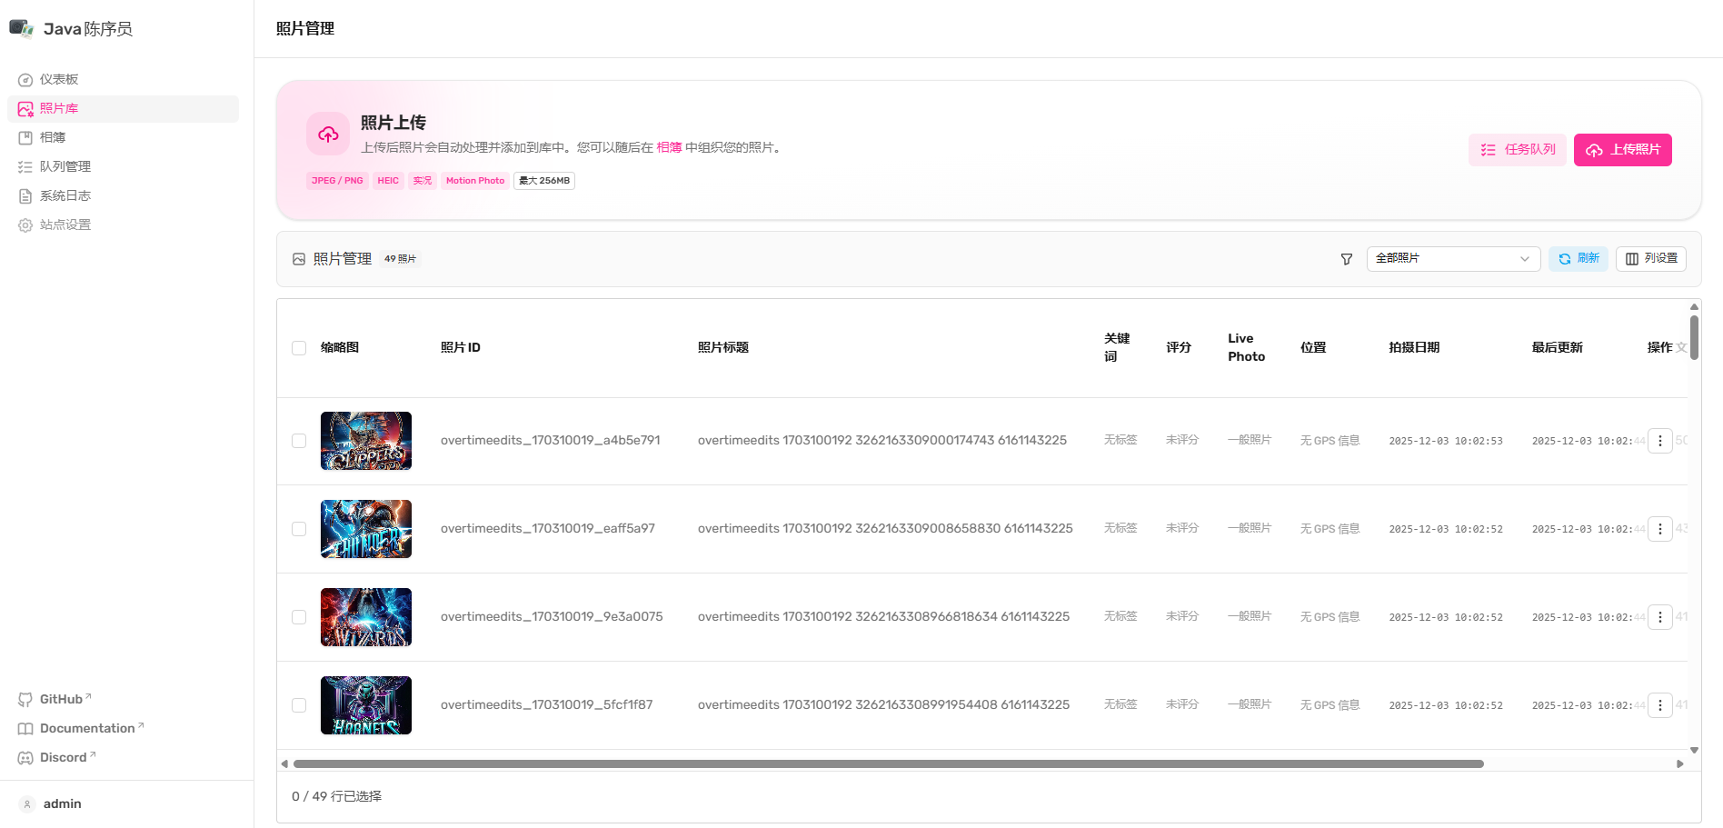Open the three-dot menu for the Thunder photo row
Image resolution: width=1723 pixels, height=828 pixels.
tap(1659, 529)
